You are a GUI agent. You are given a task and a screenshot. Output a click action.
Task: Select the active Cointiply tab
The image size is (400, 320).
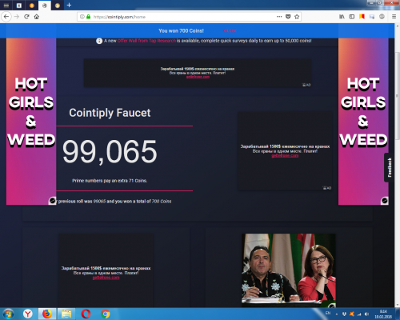tap(45, 6)
